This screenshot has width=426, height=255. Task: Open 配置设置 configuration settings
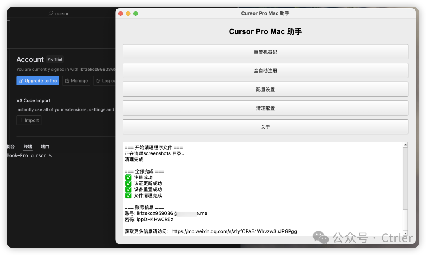click(265, 89)
